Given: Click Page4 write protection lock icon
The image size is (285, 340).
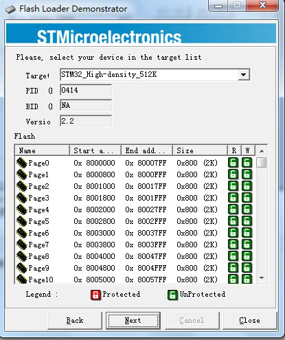Looking at the screenshot, I should [x=247, y=209].
